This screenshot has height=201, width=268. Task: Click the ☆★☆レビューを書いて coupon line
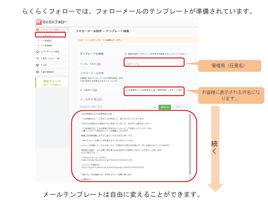click(107, 140)
